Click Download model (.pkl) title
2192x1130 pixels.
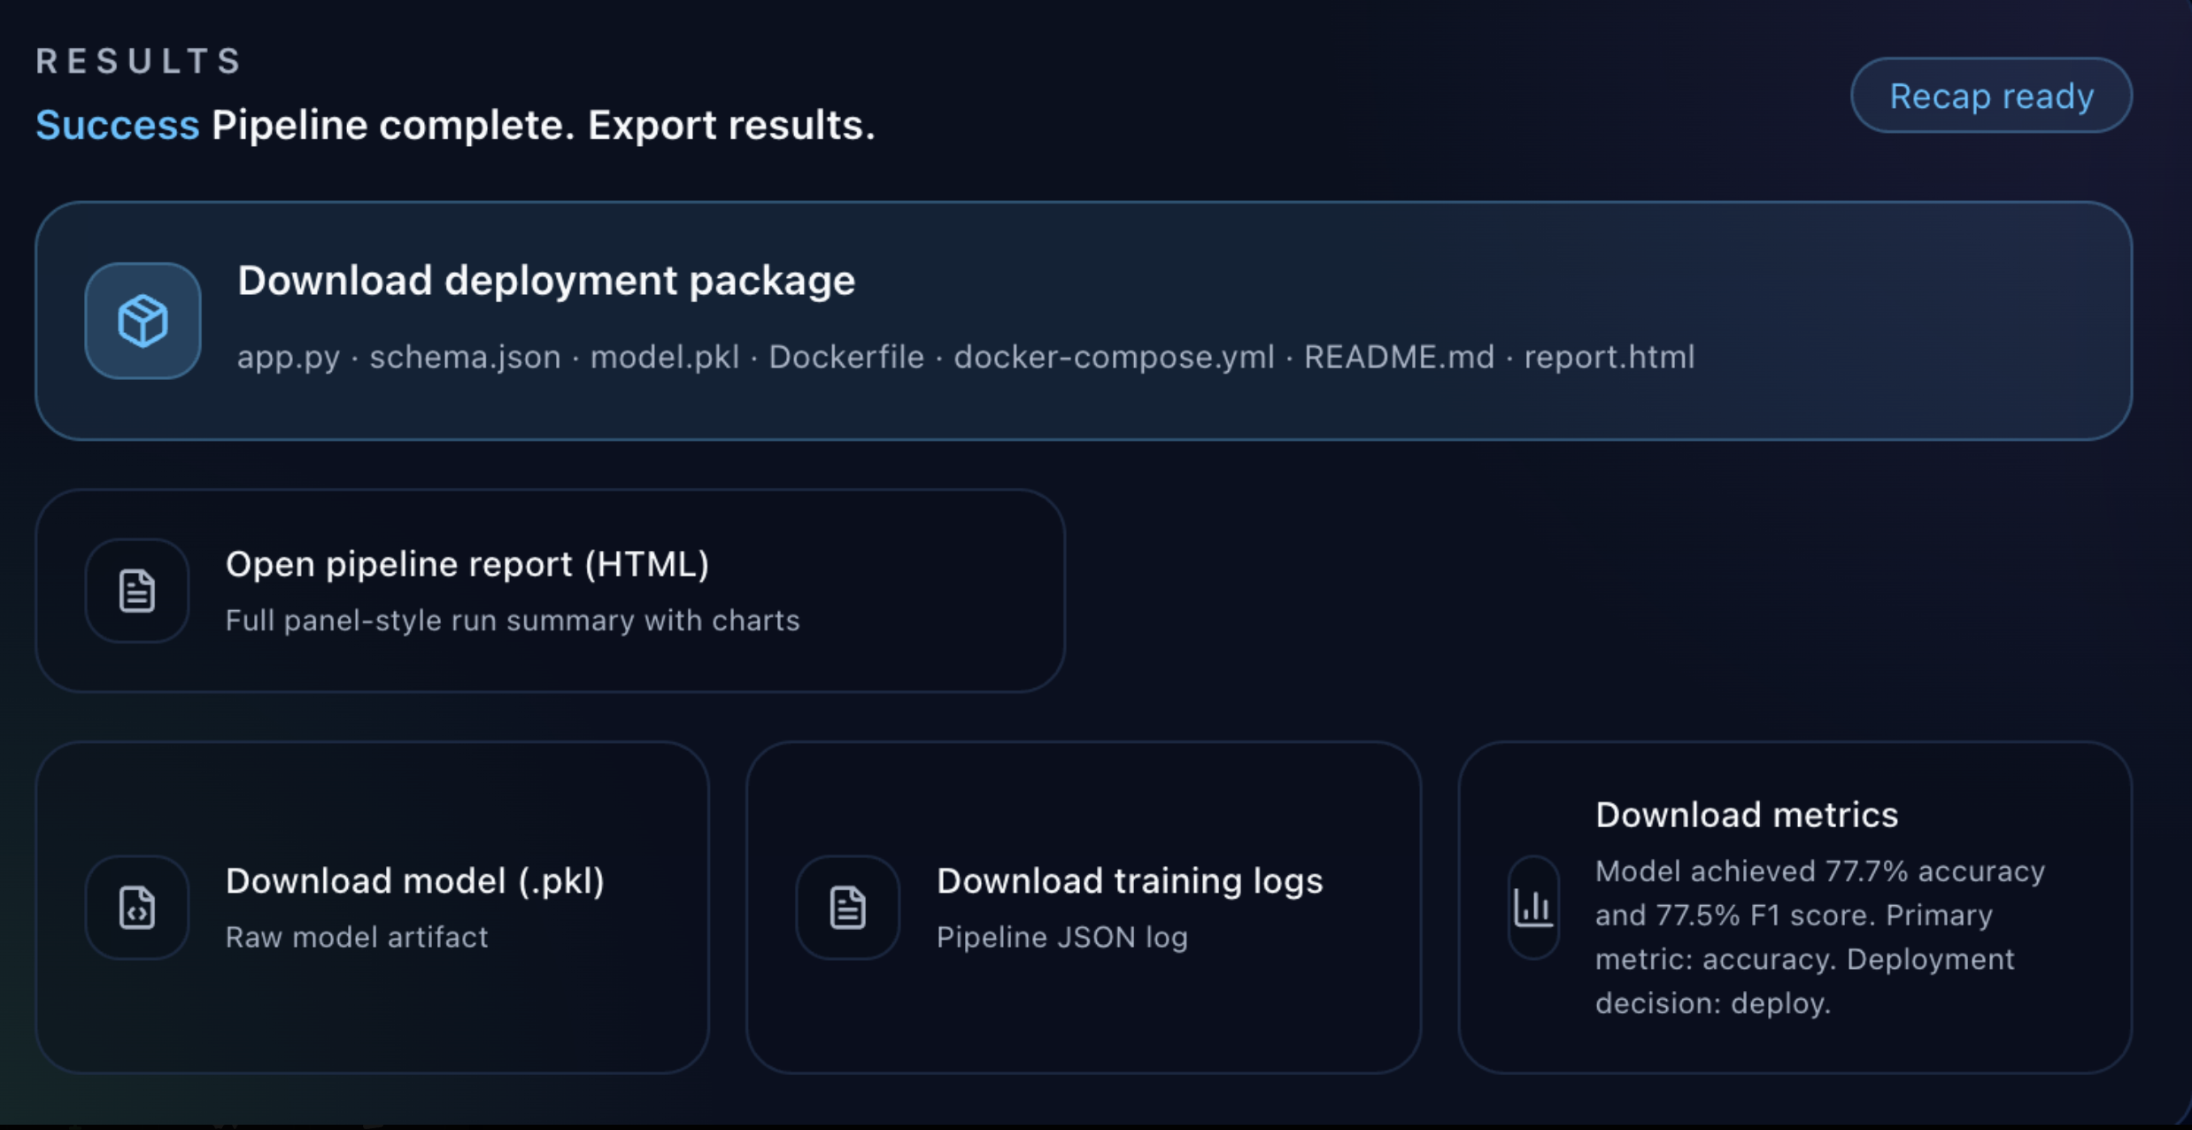pyautogui.click(x=415, y=881)
